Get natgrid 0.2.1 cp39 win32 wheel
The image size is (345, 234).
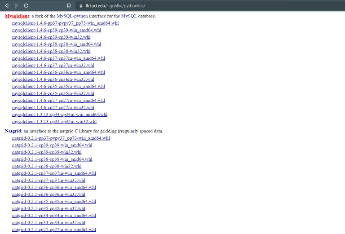click(x=47, y=152)
